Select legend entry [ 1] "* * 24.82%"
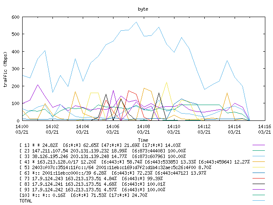Screen dimensions: 273x205 click(x=100, y=145)
